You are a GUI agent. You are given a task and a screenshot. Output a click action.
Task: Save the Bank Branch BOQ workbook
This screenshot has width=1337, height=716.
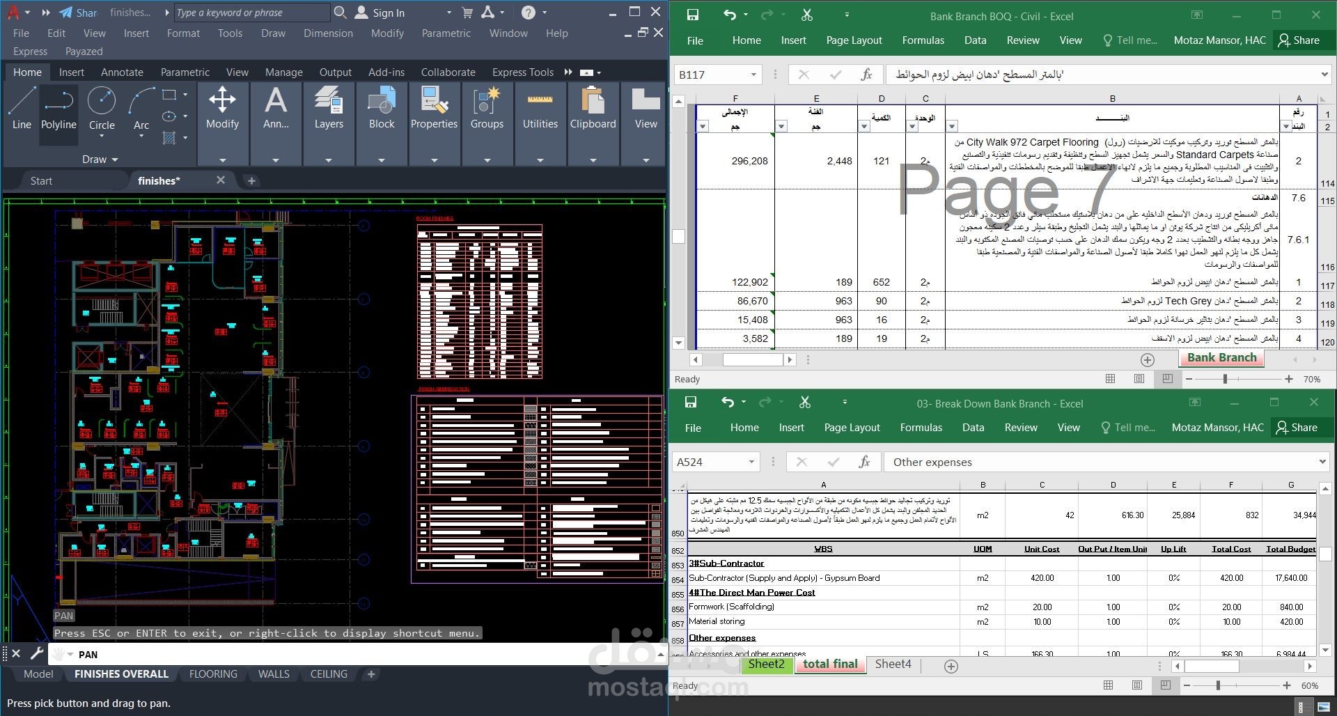coord(692,15)
